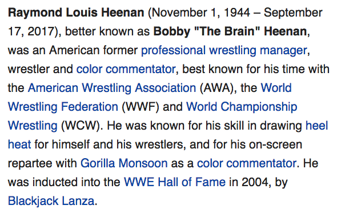The image size is (337, 213).
Task: Click the (AWA) abbreviation text
Action: point(216,88)
